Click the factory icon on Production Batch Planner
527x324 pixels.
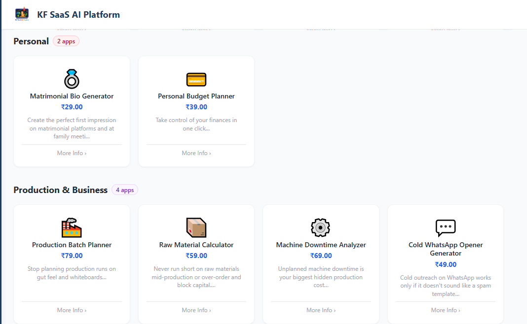[x=71, y=227]
